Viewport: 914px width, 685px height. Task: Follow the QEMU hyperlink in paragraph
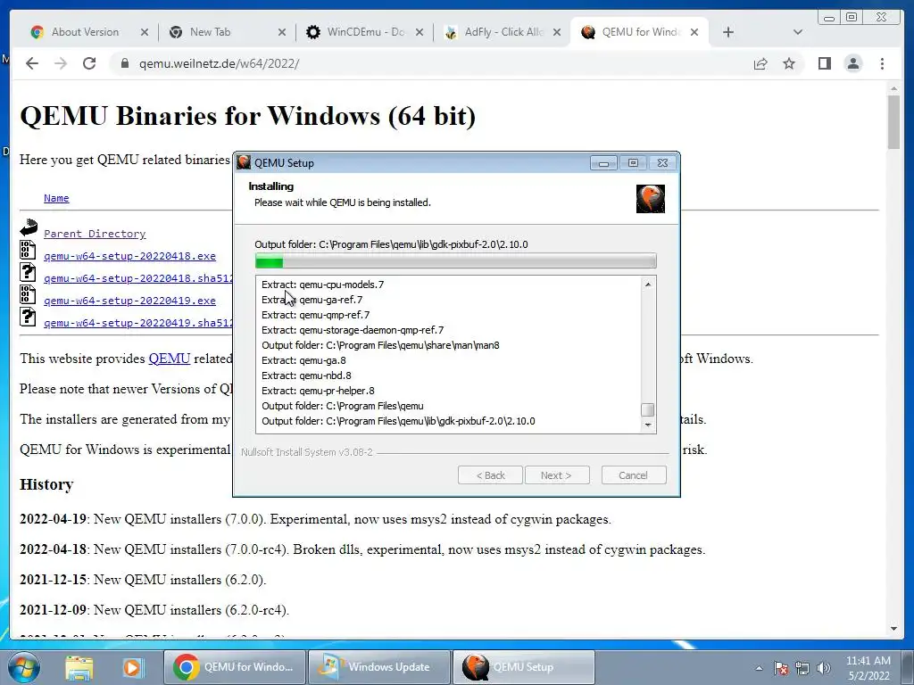(169, 359)
